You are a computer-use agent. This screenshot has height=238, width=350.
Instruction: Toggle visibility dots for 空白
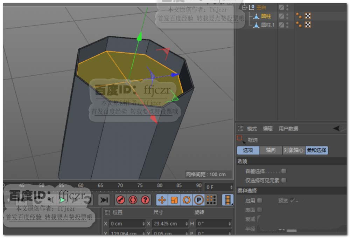287,7
